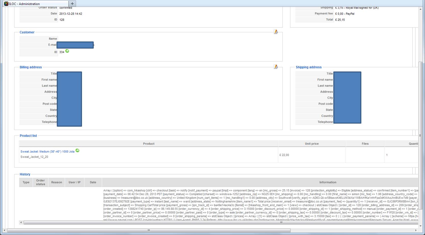425x235 pixels.
Task: Open a new browser tab with plus button
Action: coord(72,4)
